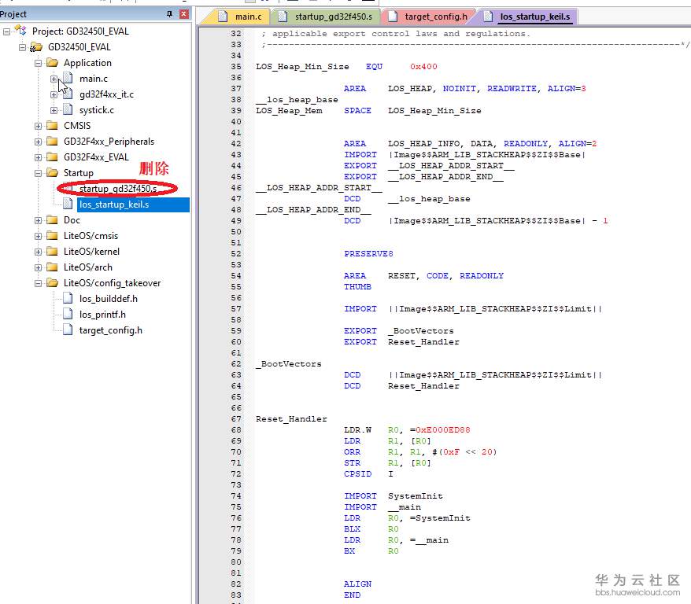The height and width of the screenshot is (604, 691).
Task: Close the Project panel with red X
Action: coord(184,14)
